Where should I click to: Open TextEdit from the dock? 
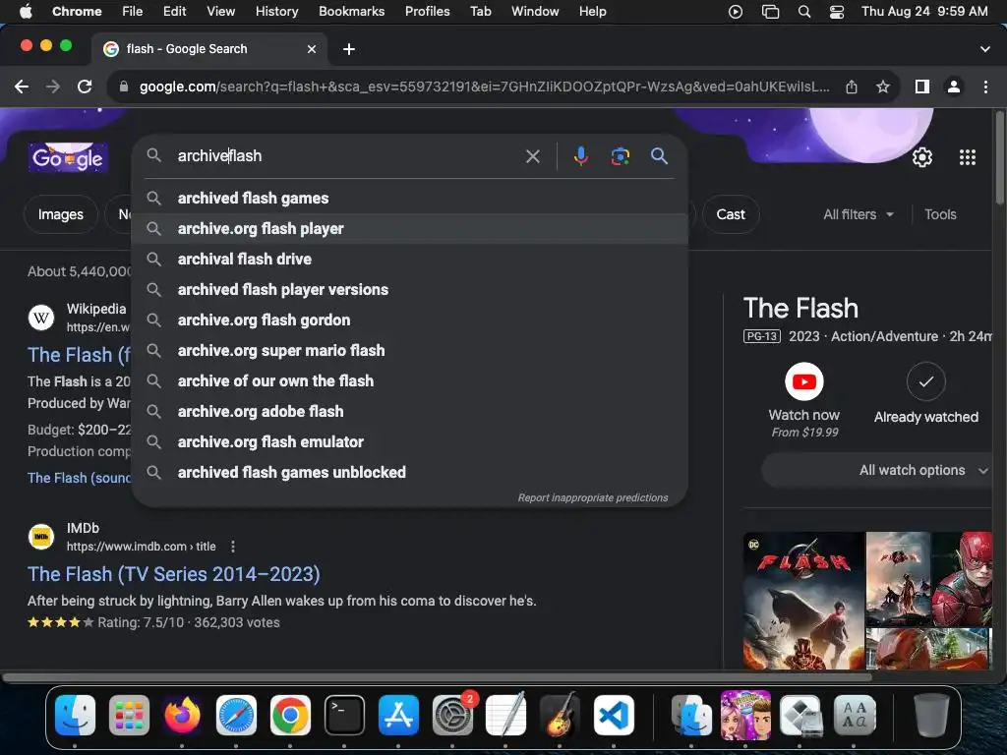(505, 716)
